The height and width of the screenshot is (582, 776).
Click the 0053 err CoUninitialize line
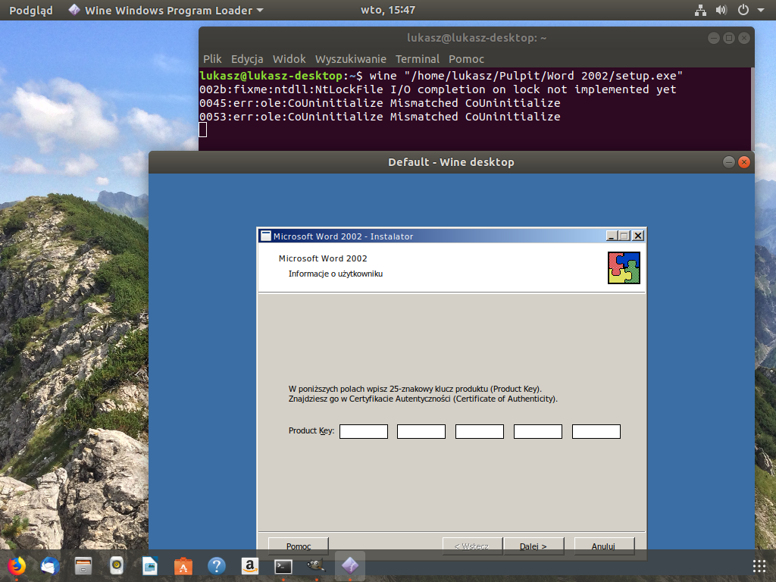coord(380,117)
